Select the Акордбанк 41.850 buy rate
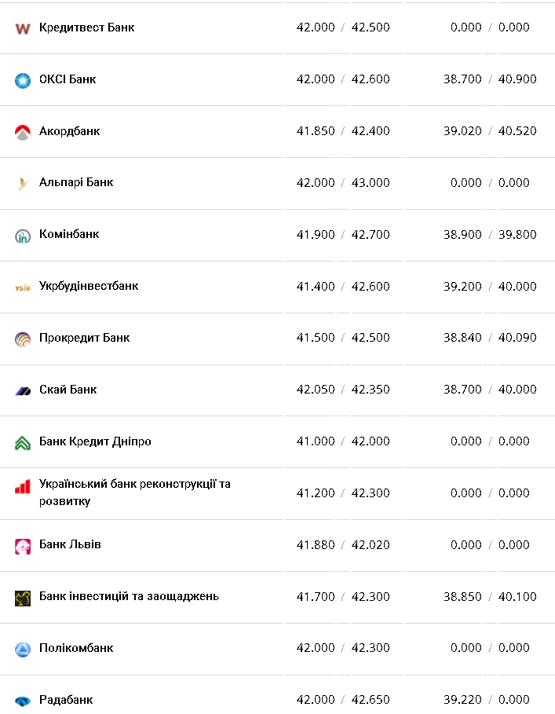The height and width of the screenshot is (714, 555). pyautogui.click(x=316, y=131)
